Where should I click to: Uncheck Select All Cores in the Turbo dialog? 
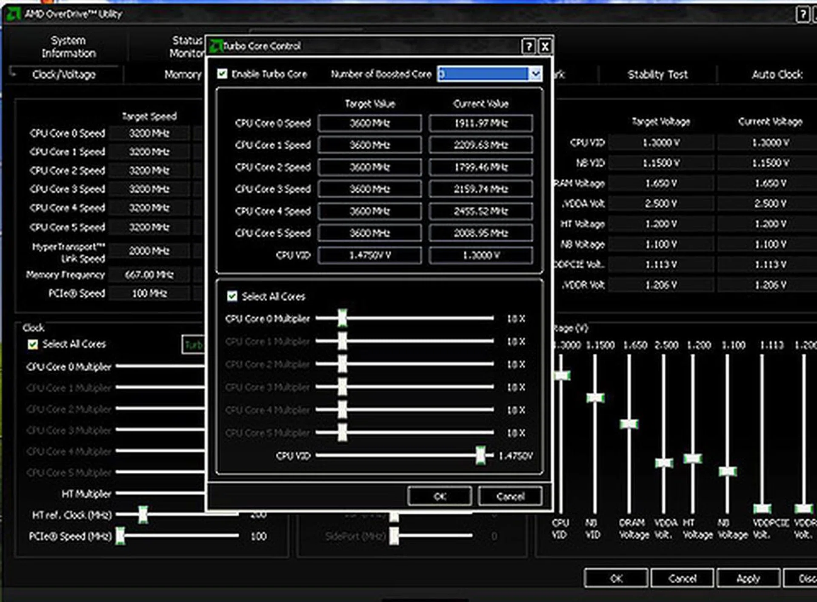click(x=232, y=296)
